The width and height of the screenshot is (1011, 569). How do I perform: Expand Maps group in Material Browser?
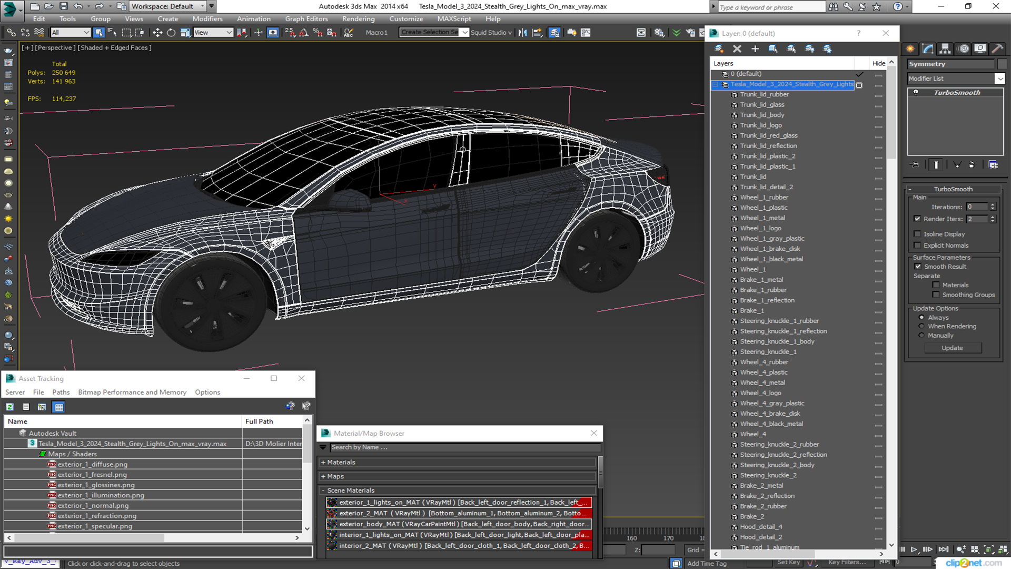click(x=323, y=476)
